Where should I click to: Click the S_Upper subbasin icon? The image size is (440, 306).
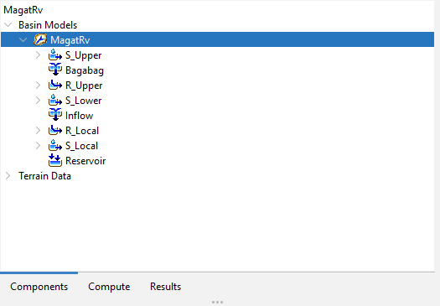click(55, 54)
